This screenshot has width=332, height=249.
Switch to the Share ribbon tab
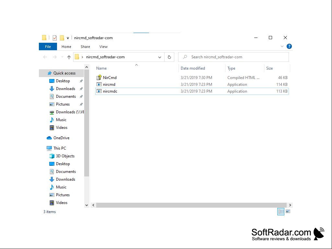coord(85,47)
